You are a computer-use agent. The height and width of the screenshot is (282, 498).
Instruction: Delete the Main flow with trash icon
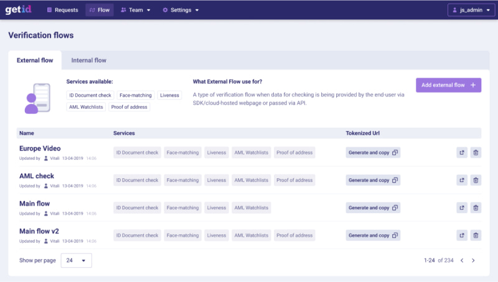[x=476, y=207]
